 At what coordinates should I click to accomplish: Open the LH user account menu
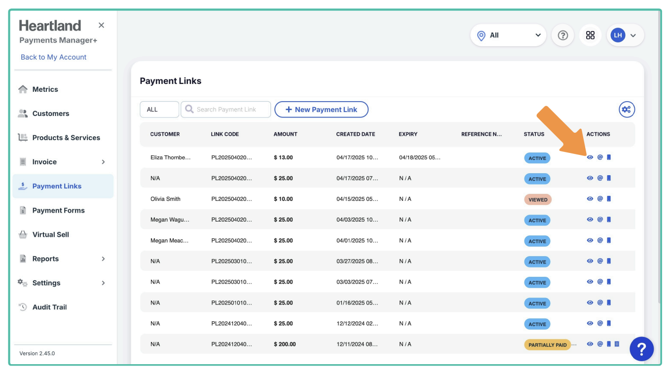(x=625, y=36)
